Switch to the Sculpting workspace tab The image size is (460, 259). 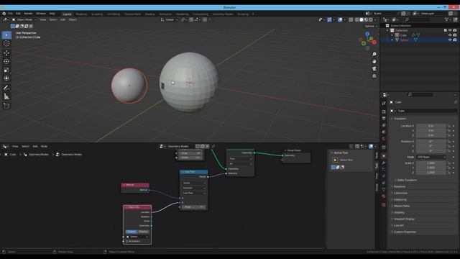[x=97, y=14]
